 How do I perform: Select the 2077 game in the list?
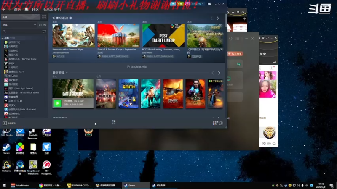[x=16, y=71]
